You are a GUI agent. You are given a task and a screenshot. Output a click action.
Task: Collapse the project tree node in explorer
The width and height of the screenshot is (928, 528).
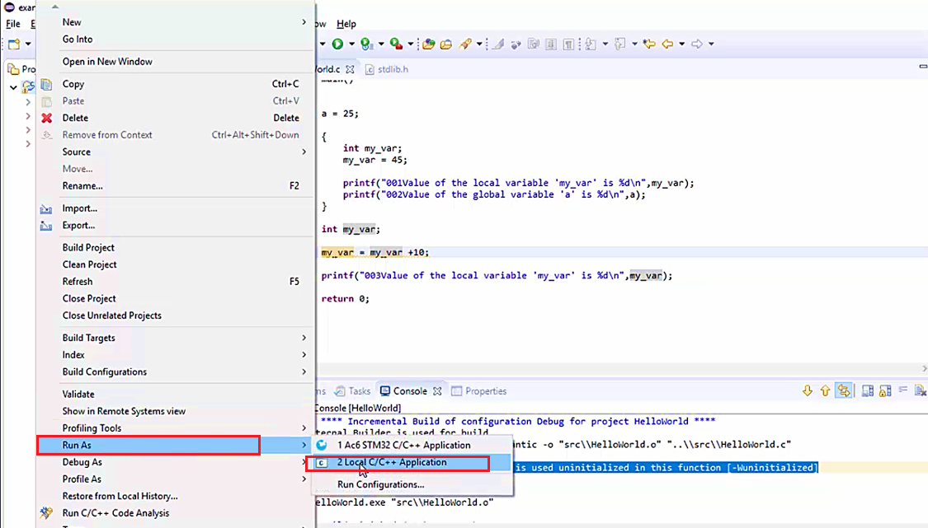(13, 87)
